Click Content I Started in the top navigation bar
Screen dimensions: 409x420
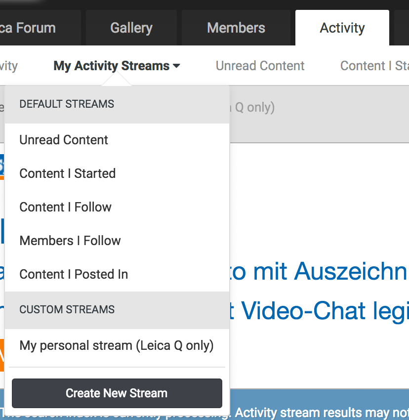click(x=374, y=66)
